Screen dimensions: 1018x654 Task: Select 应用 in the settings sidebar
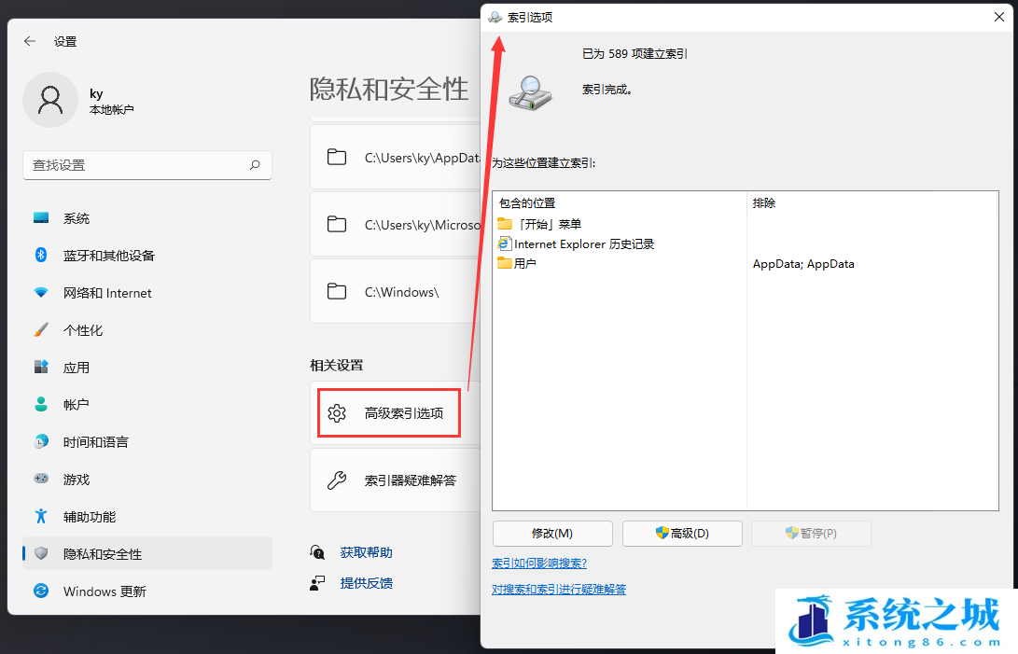coord(147,367)
